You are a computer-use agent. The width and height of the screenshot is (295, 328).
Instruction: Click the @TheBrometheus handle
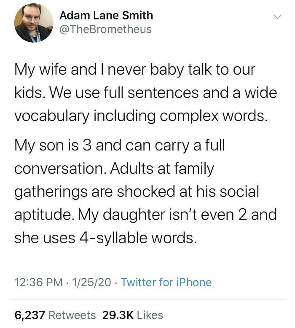pos(105,29)
